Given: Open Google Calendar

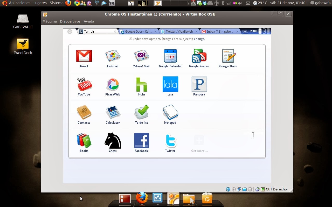Looking at the screenshot, I should tap(170, 56).
